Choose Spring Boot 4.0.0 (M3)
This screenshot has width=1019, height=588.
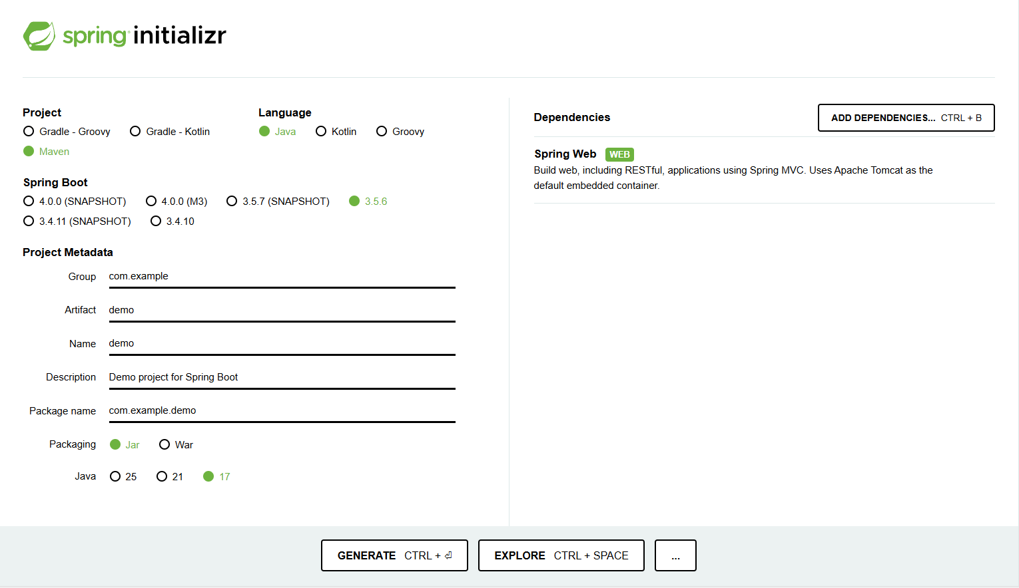pos(151,202)
